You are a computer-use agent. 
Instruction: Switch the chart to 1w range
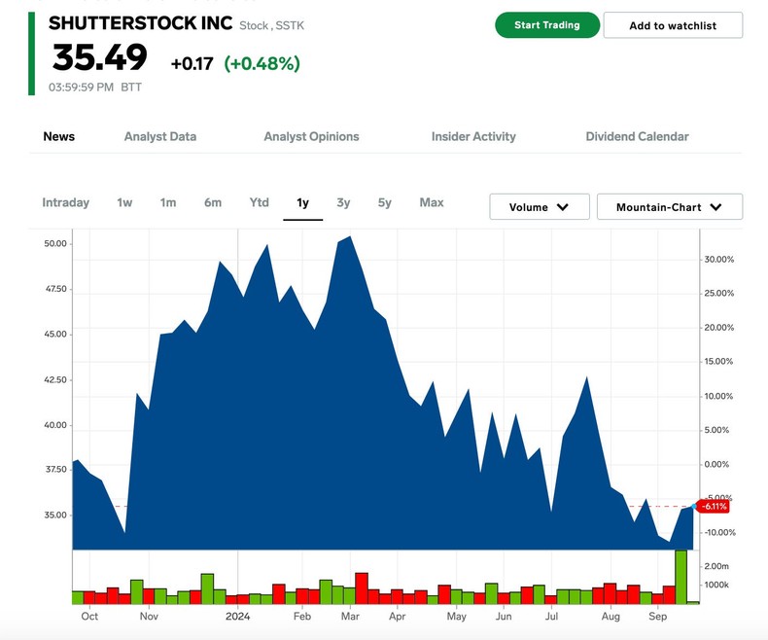pyautogui.click(x=124, y=202)
